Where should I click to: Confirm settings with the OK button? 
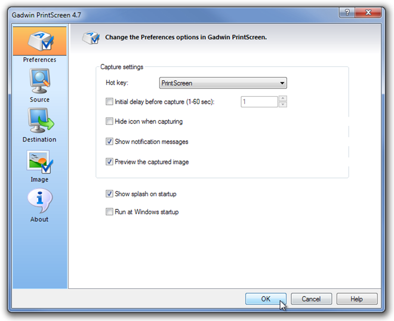266,299
